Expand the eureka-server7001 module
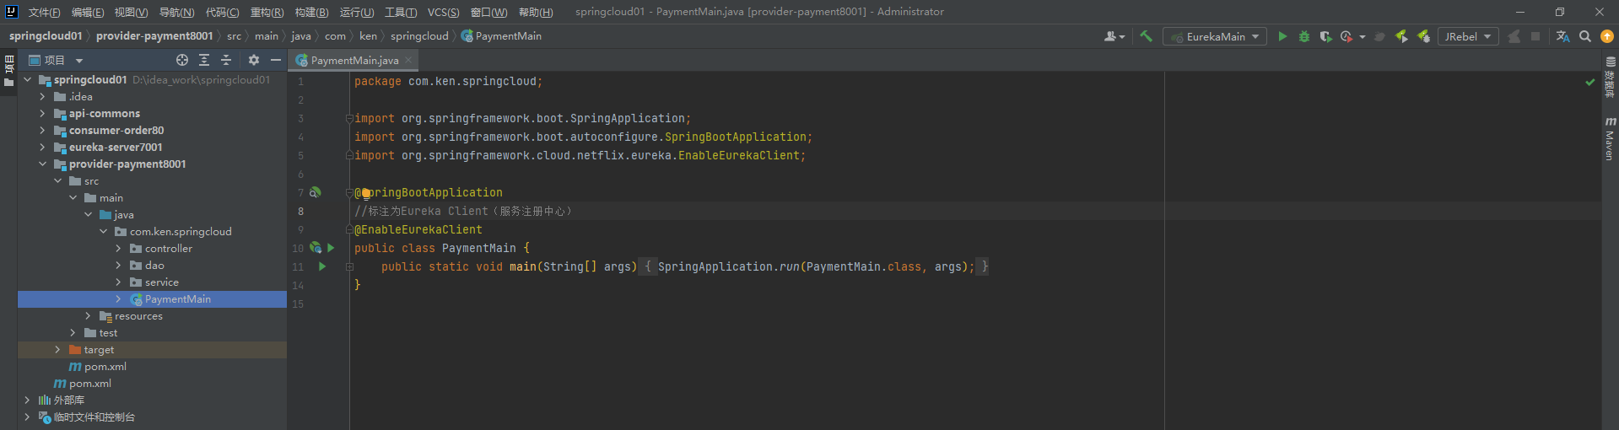This screenshot has width=1619, height=430. point(42,148)
